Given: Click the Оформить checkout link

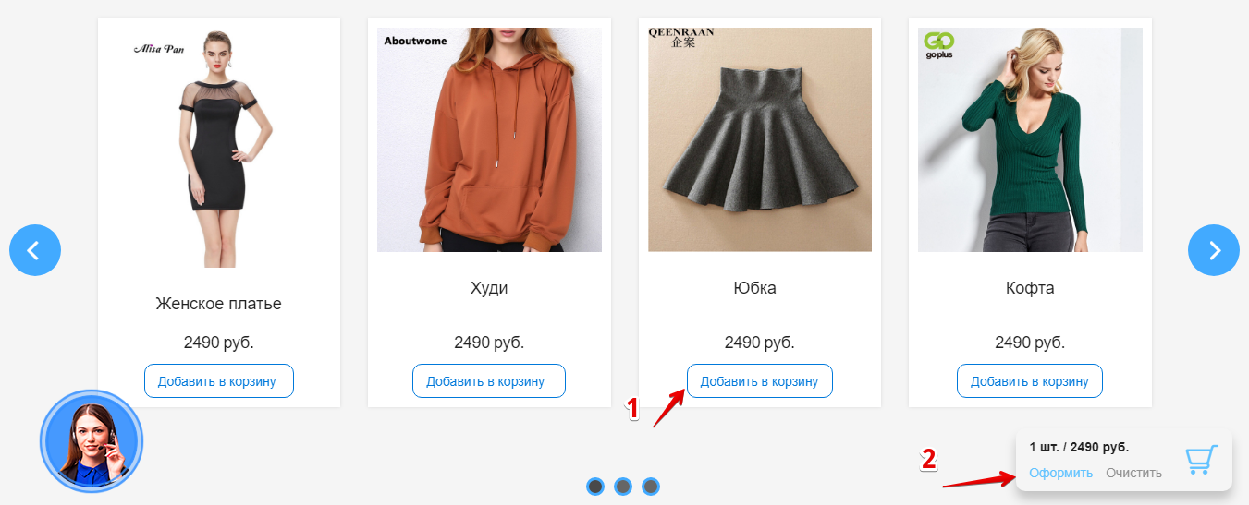Looking at the screenshot, I should click(1061, 473).
